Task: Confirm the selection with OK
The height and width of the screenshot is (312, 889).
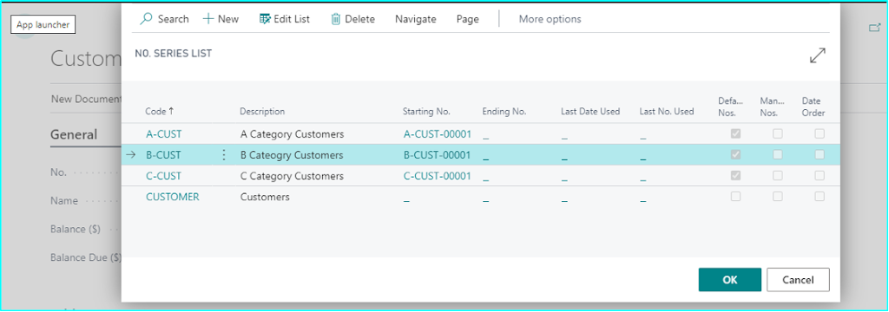Action: pos(729,280)
